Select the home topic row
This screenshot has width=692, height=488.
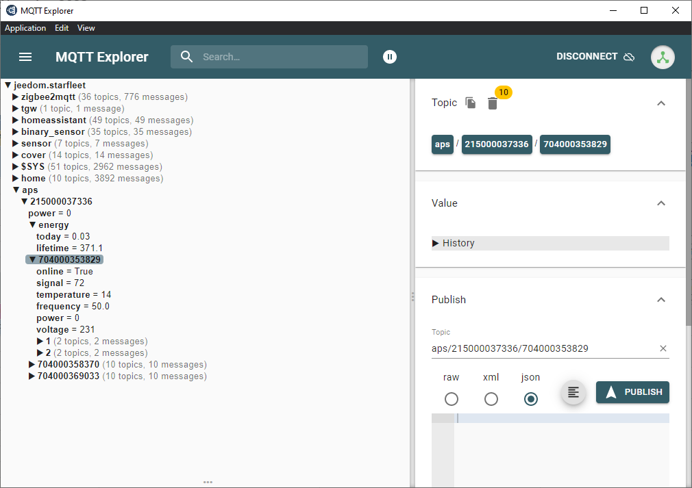point(92,178)
